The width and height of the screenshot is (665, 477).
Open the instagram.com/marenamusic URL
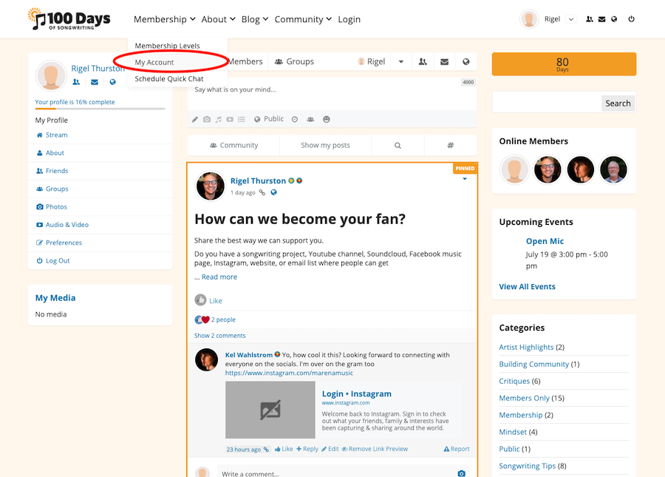289,373
